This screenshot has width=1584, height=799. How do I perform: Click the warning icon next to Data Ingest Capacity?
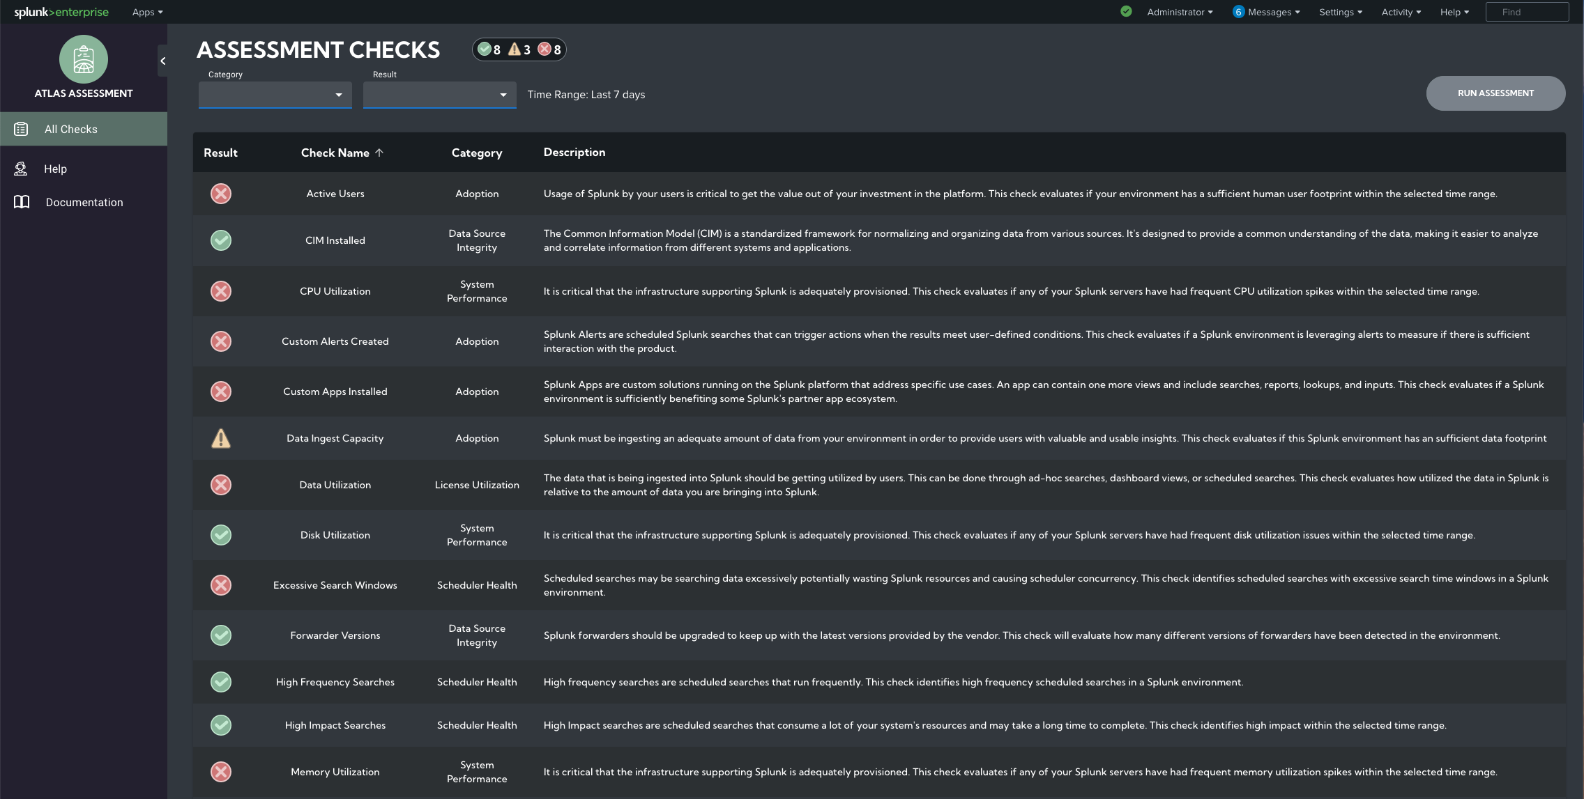point(221,438)
